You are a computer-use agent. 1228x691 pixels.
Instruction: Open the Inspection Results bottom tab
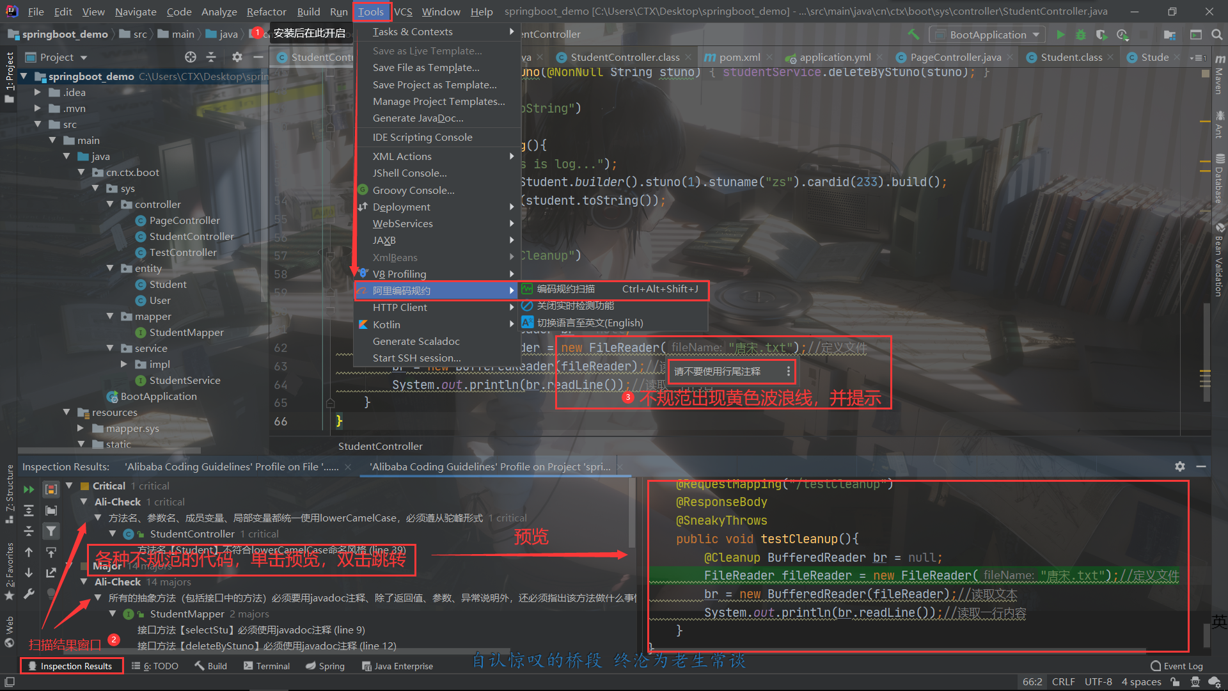tap(70, 666)
